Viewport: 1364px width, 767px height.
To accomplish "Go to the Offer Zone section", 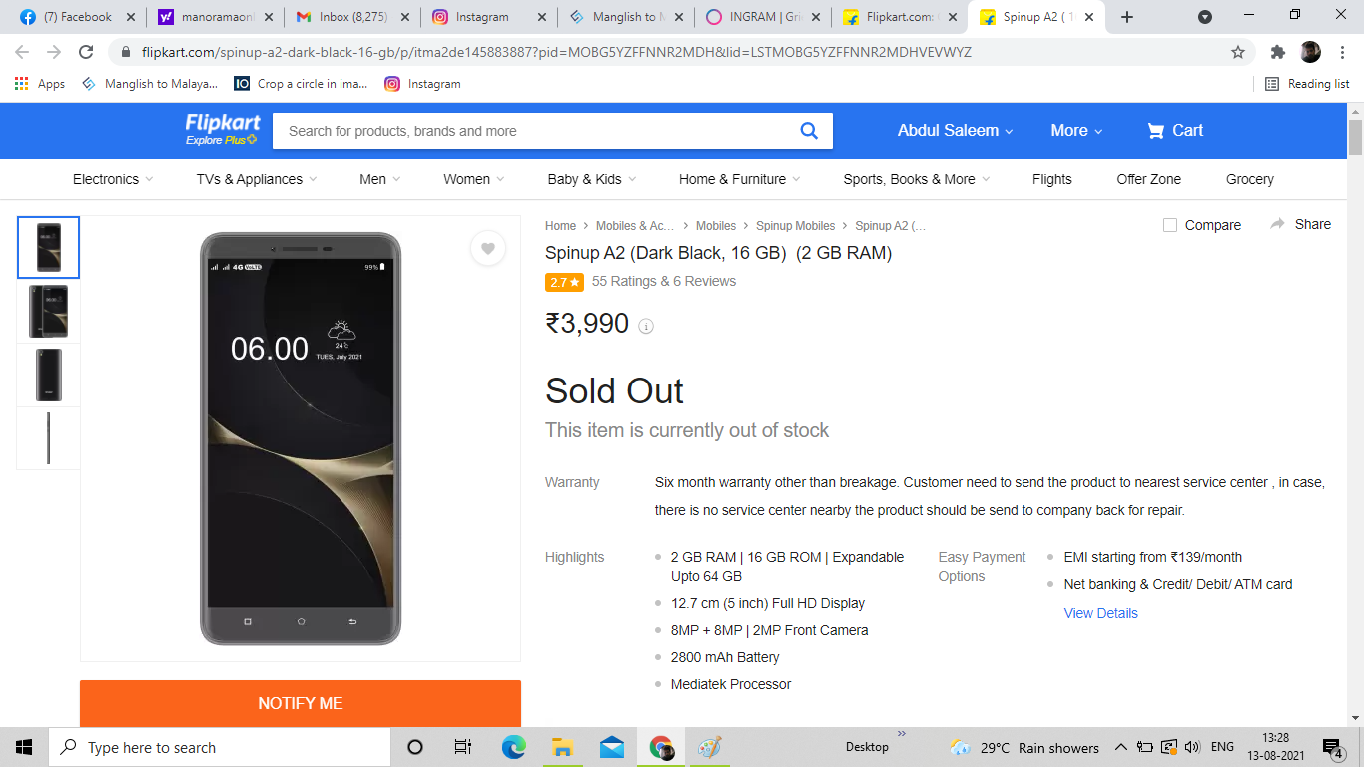I will tap(1148, 179).
